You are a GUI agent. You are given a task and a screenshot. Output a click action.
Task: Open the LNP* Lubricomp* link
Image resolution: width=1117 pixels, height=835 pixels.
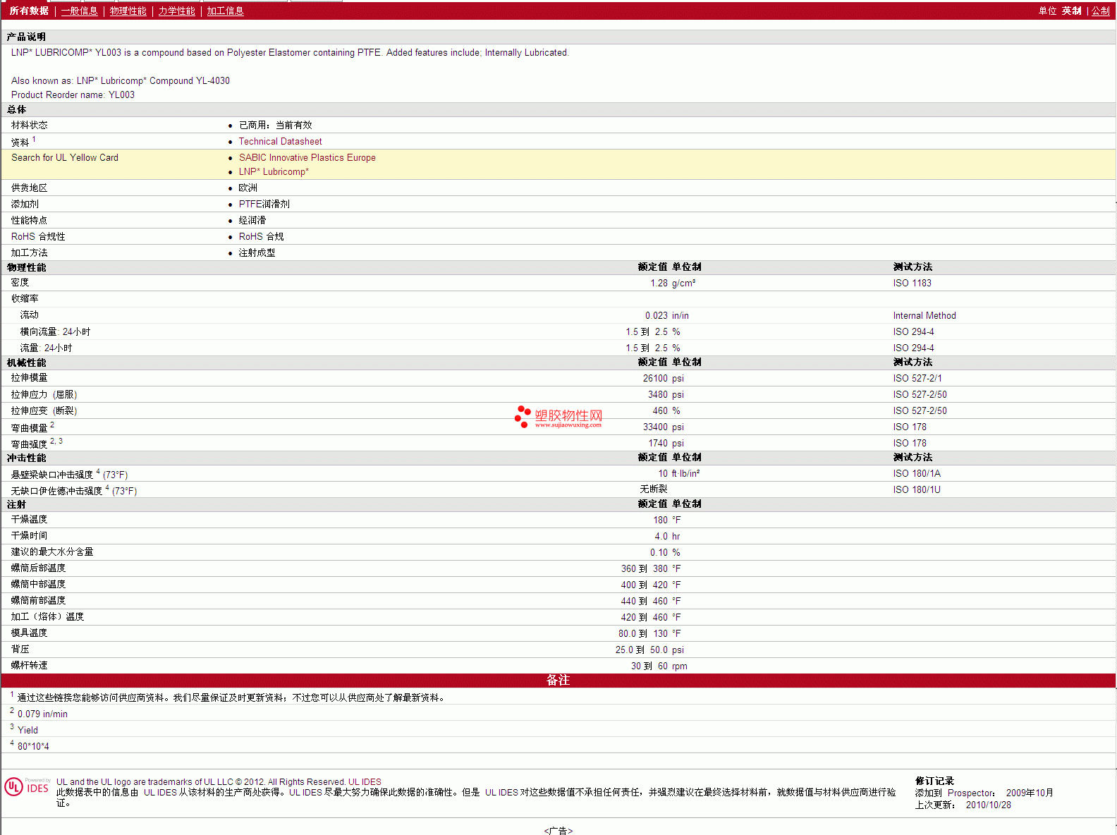(274, 172)
